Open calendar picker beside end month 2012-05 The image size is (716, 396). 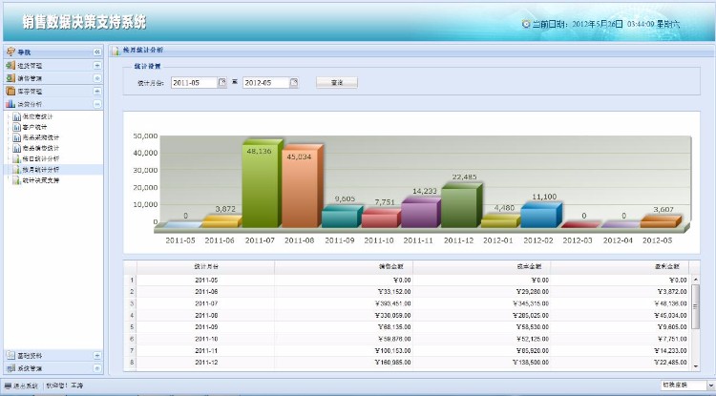click(x=294, y=83)
